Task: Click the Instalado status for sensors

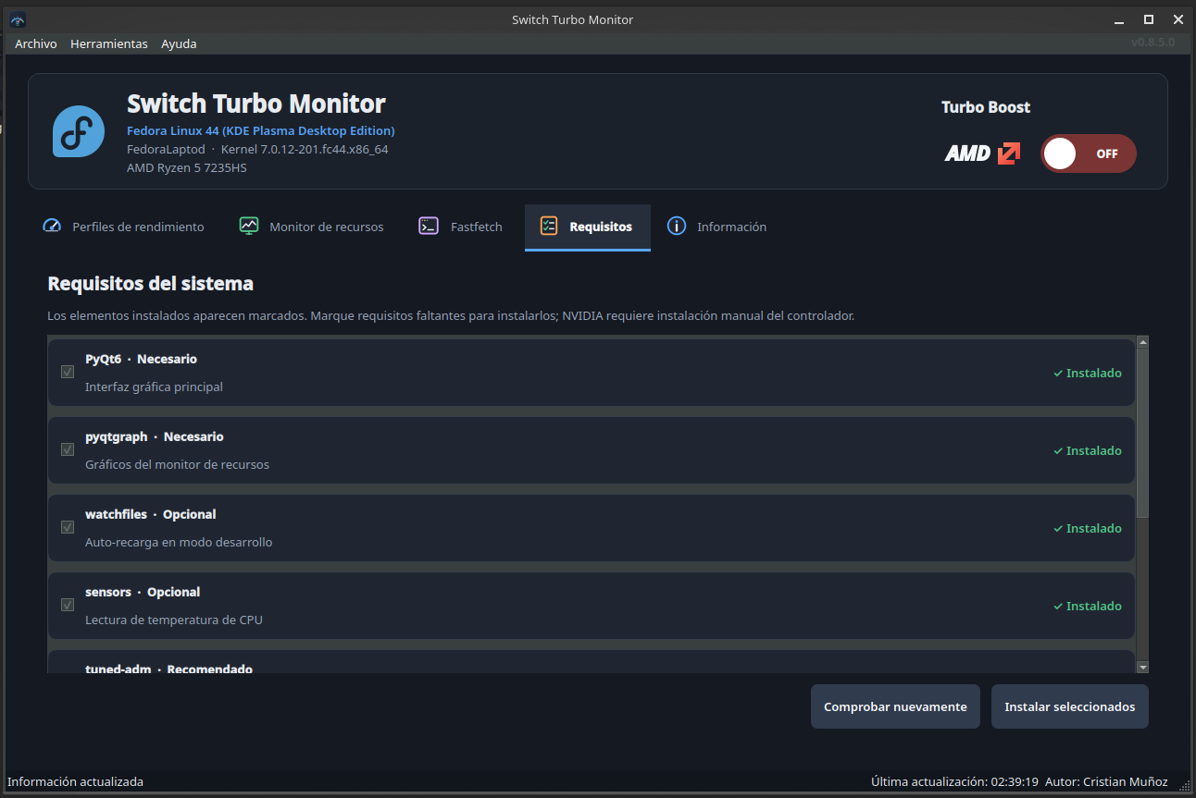Action: [1088, 607]
